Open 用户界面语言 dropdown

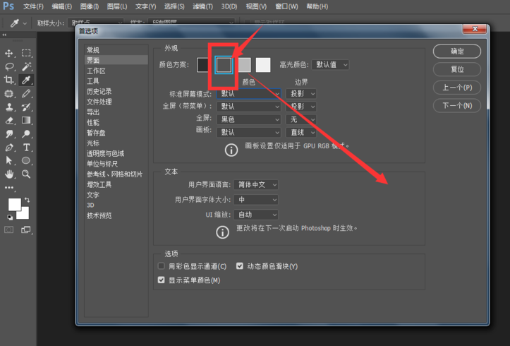pos(256,185)
